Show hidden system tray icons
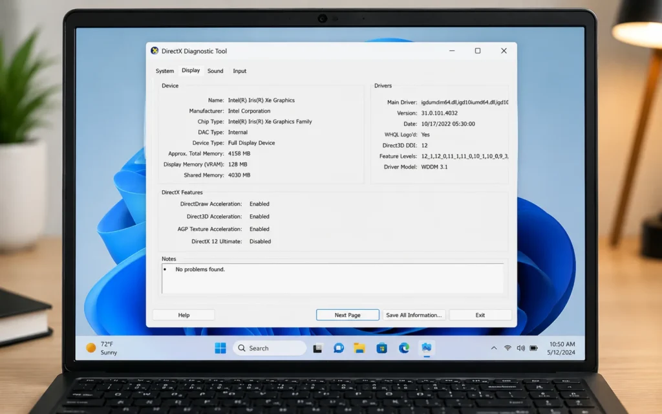The height and width of the screenshot is (414, 662). point(493,348)
